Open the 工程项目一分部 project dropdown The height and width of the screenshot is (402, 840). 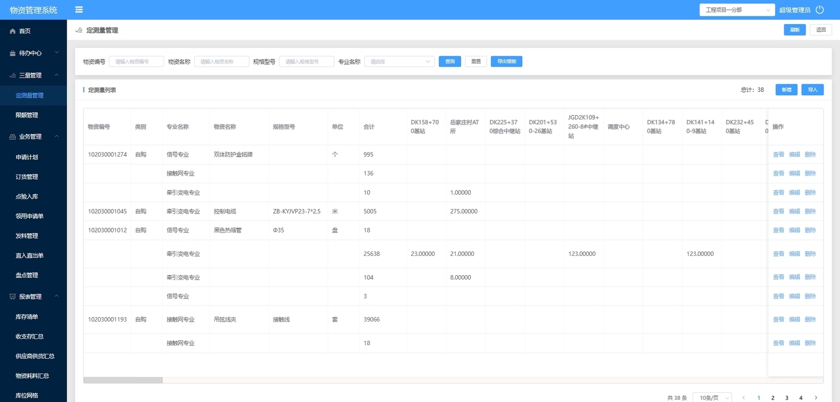(736, 10)
